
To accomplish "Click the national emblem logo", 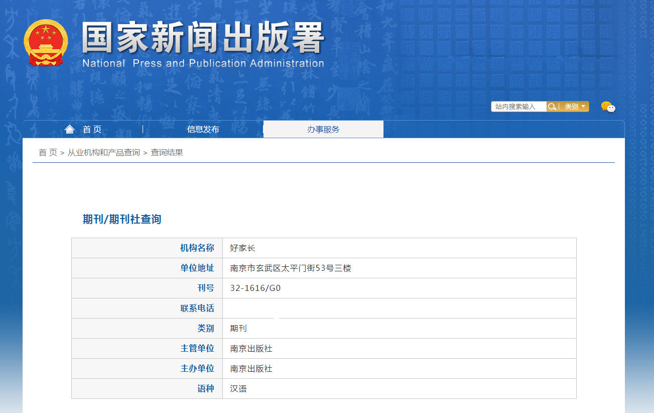I will (x=46, y=43).
